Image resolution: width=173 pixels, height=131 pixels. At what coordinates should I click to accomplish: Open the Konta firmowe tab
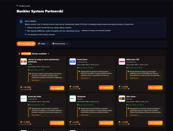pyautogui.click(x=60, y=44)
